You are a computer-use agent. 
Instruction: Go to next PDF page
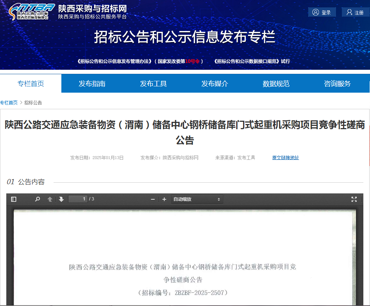point(61,199)
